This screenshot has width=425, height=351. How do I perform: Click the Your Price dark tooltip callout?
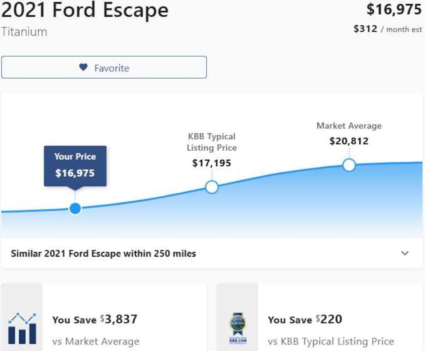click(75, 166)
